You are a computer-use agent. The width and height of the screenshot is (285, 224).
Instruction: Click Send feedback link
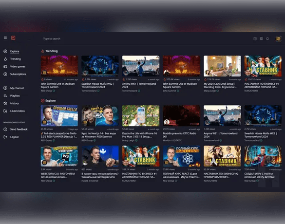(x=19, y=130)
